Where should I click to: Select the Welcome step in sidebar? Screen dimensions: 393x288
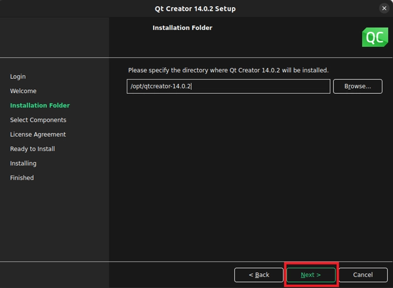pos(23,91)
